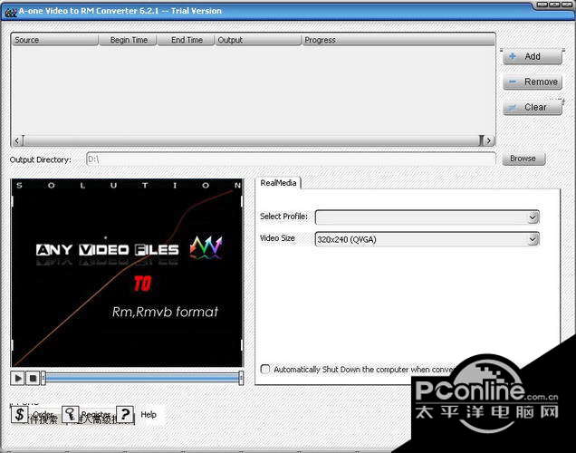The height and width of the screenshot is (453, 576).
Task: Click the video preview thumbnail
Action: tap(127, 273)
